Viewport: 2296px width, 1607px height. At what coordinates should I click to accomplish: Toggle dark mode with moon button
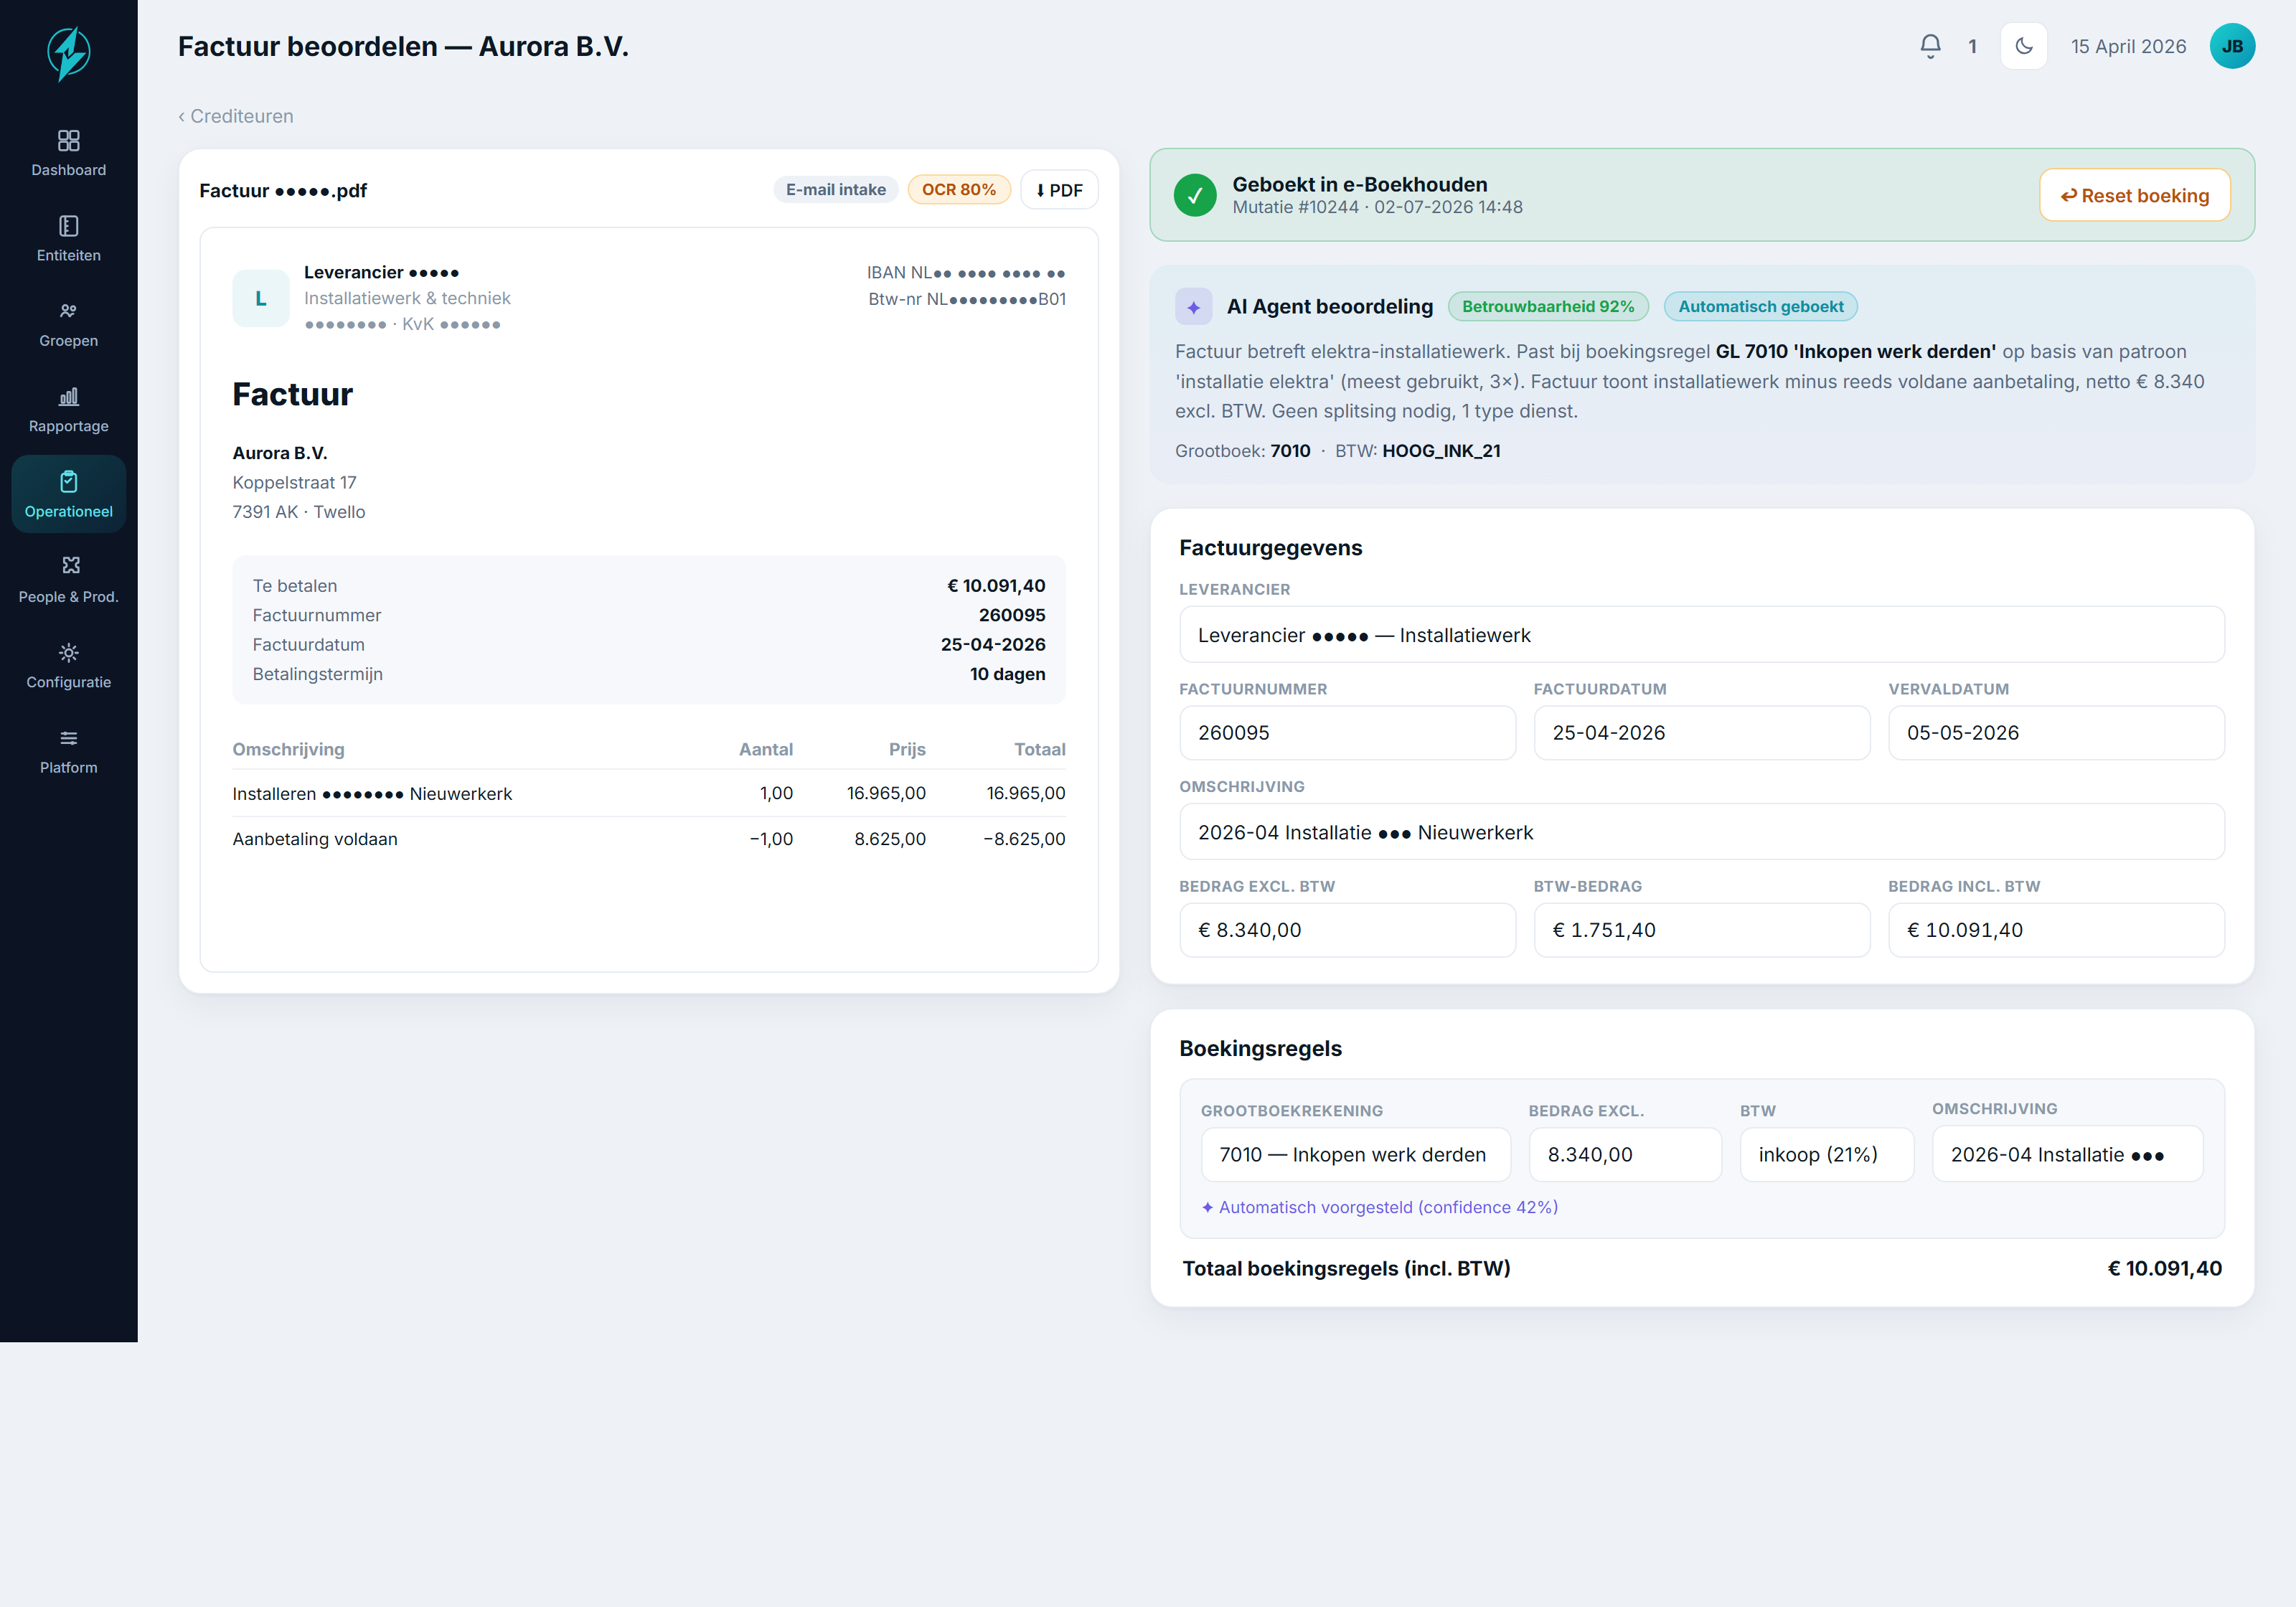(x=2024, y=46)
